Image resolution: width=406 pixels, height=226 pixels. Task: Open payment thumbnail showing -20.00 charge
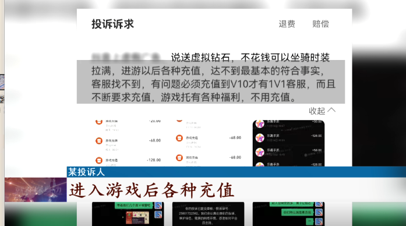[128, 143]
